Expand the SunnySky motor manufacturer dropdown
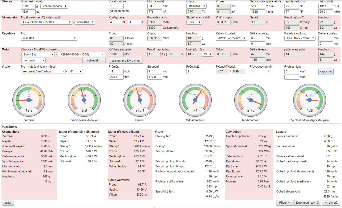 coord(37,54)
